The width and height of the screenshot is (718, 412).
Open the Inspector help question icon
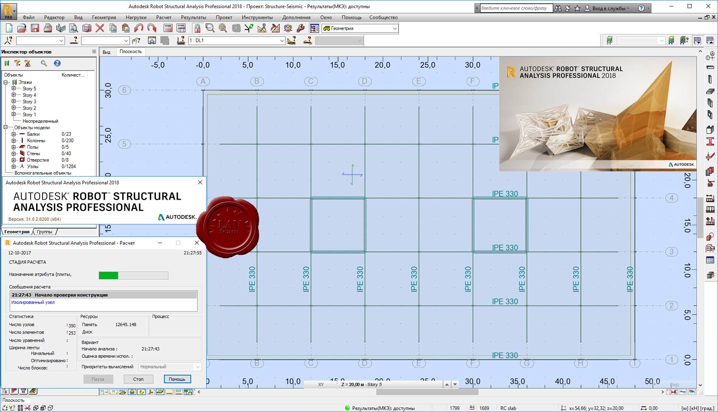coord(57,63)
